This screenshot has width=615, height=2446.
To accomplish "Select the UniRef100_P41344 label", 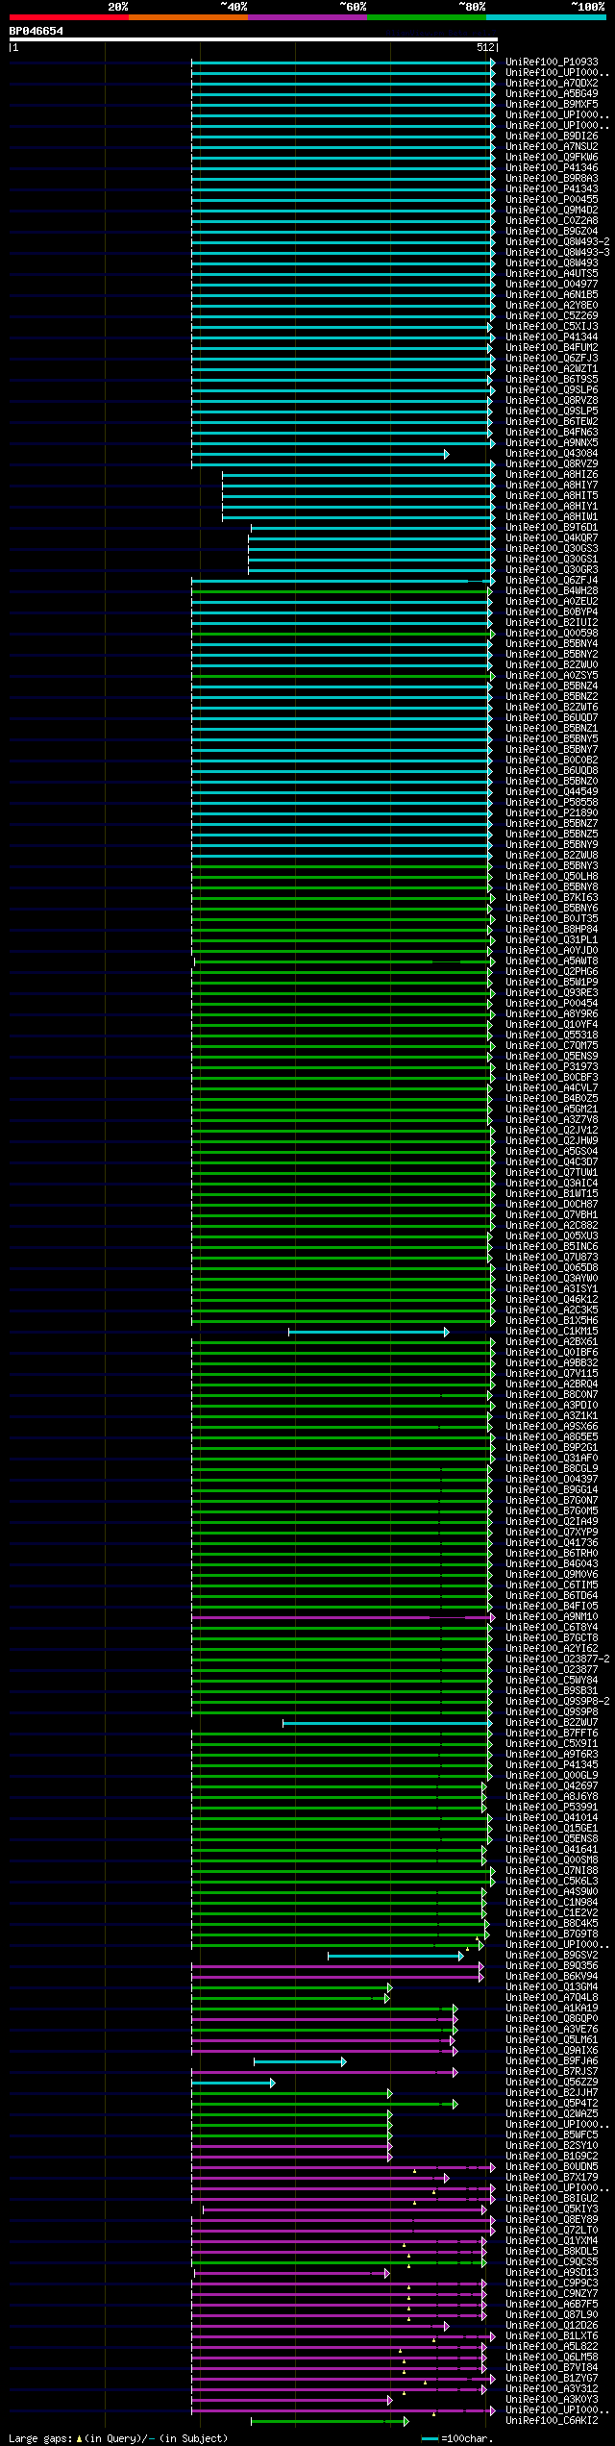I will (x=552, y=337).
